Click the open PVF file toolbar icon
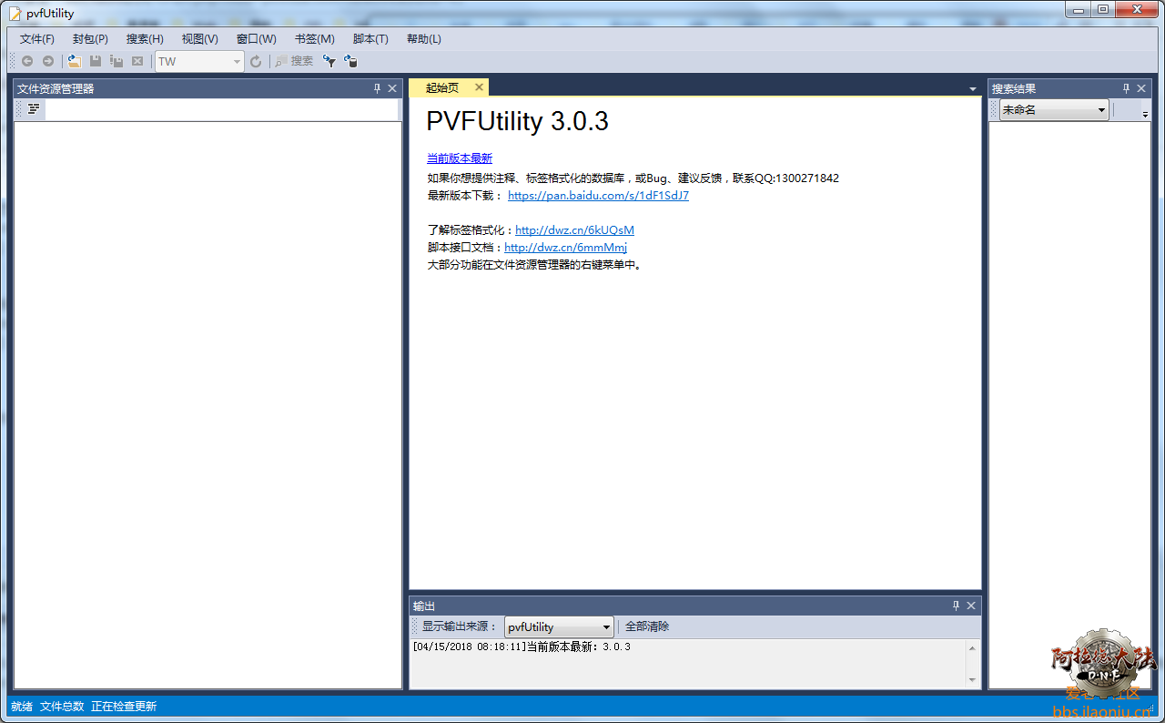The width and height of the screenshot is (1165, 723). [75, 61]
